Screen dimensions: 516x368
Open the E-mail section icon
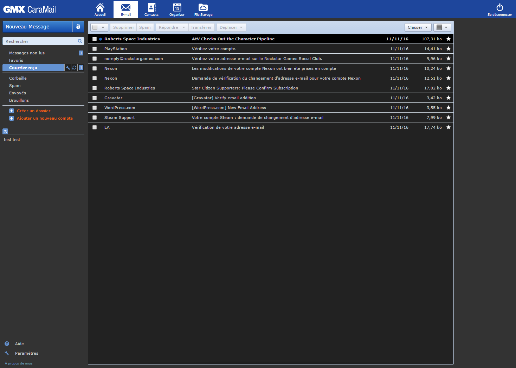click(x=125, y=8)
